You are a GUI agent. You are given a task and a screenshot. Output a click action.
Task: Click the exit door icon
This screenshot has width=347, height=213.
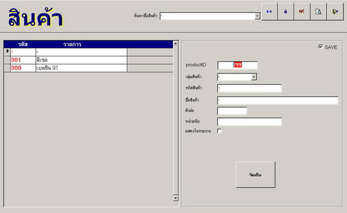335,12
